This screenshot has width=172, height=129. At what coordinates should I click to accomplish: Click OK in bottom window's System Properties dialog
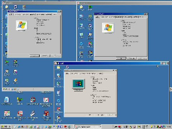[x=90, y=115]
